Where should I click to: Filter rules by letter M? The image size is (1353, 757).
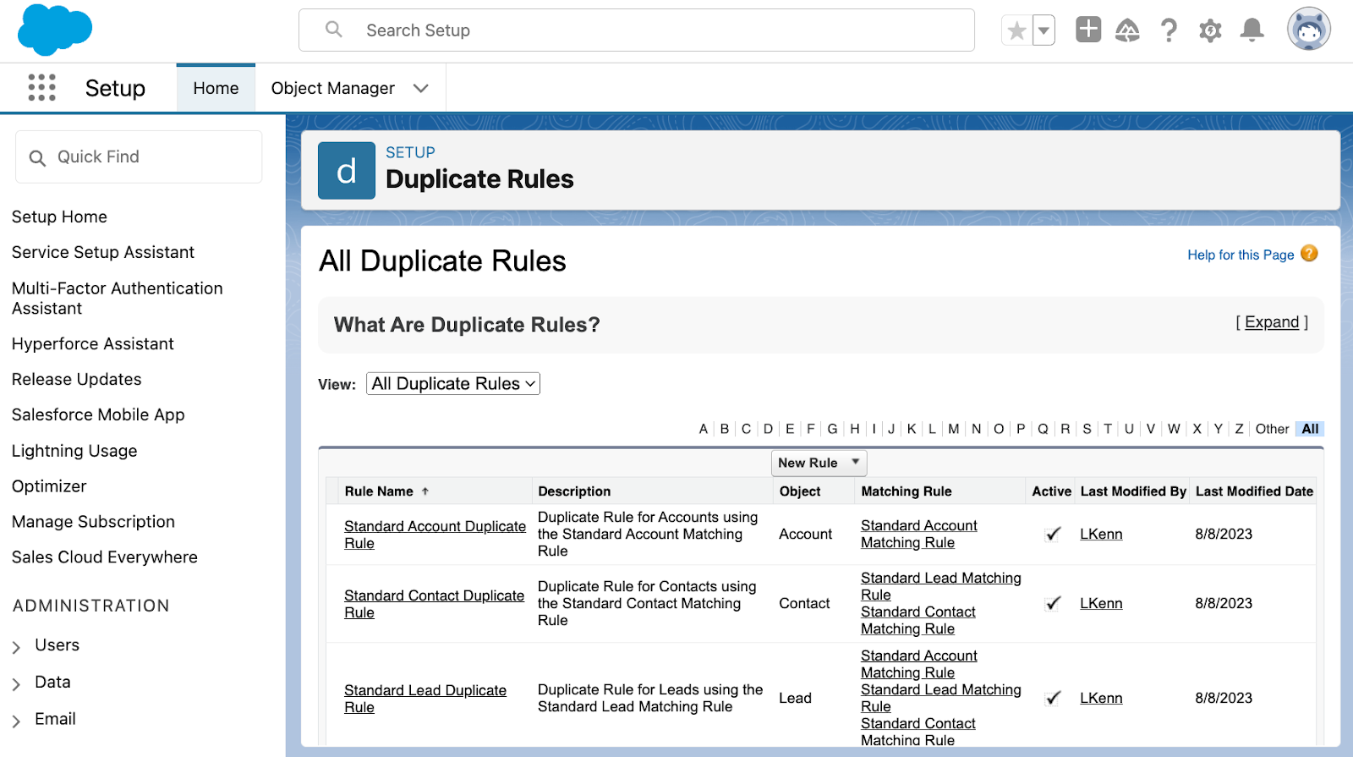(953, 429)
